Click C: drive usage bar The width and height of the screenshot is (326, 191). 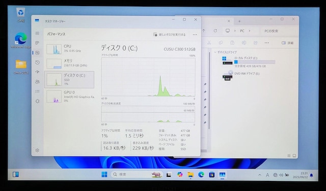pyautogui.click(x=255, y=62)
